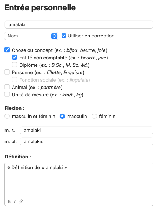Enable the Diplôme checkbox
Screen dimensions: 157x210
(14, 65)
